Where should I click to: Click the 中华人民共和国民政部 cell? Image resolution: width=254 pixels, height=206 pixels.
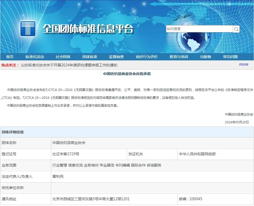[215, 154]
